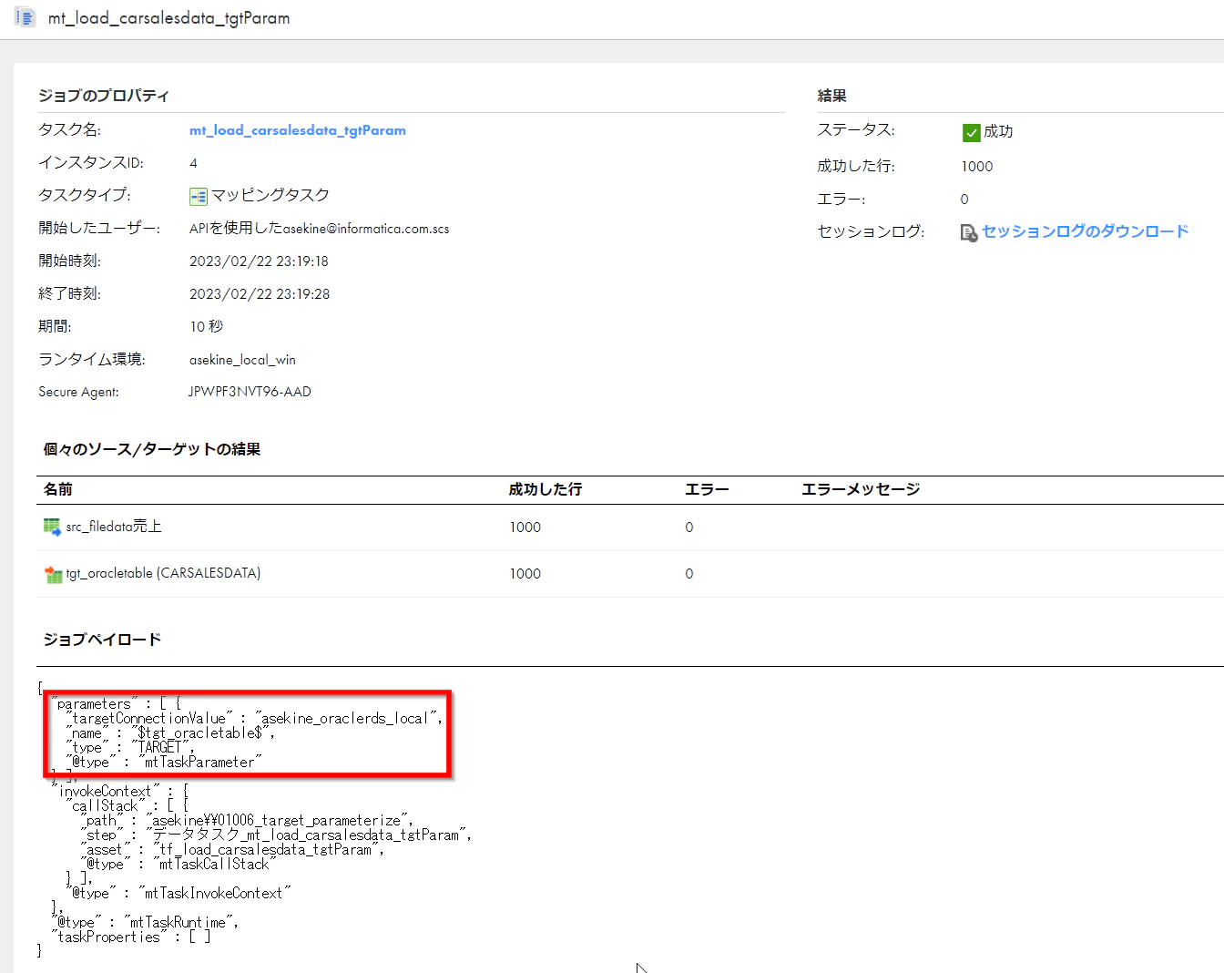Image resolution: width=1224 pixels, height=973 pixels.
Task: Click the "asset" tf_load_carsalesdata_tgtParam payload line
Action: tap(232, 850)
